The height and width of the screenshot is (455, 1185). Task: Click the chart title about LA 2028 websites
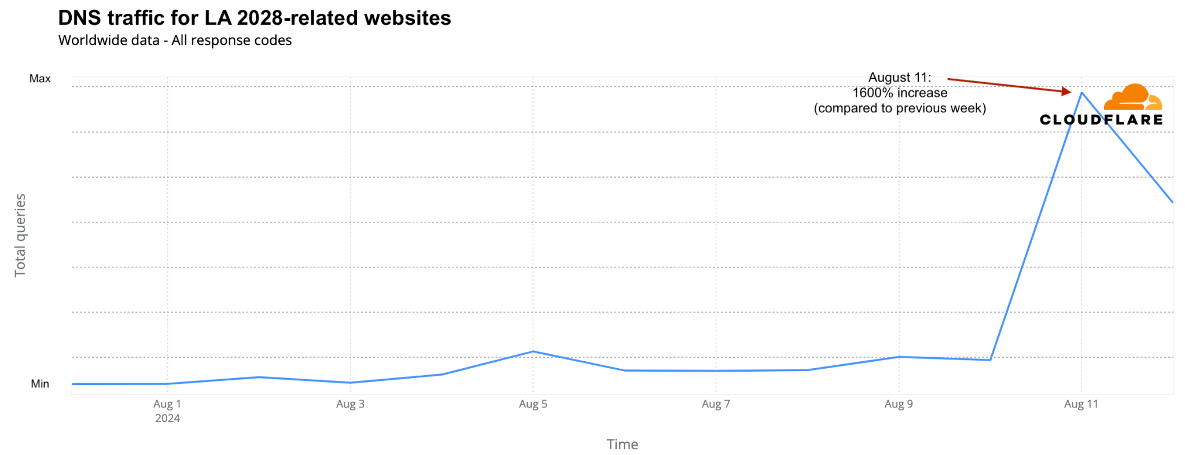(x=255, y=18)
